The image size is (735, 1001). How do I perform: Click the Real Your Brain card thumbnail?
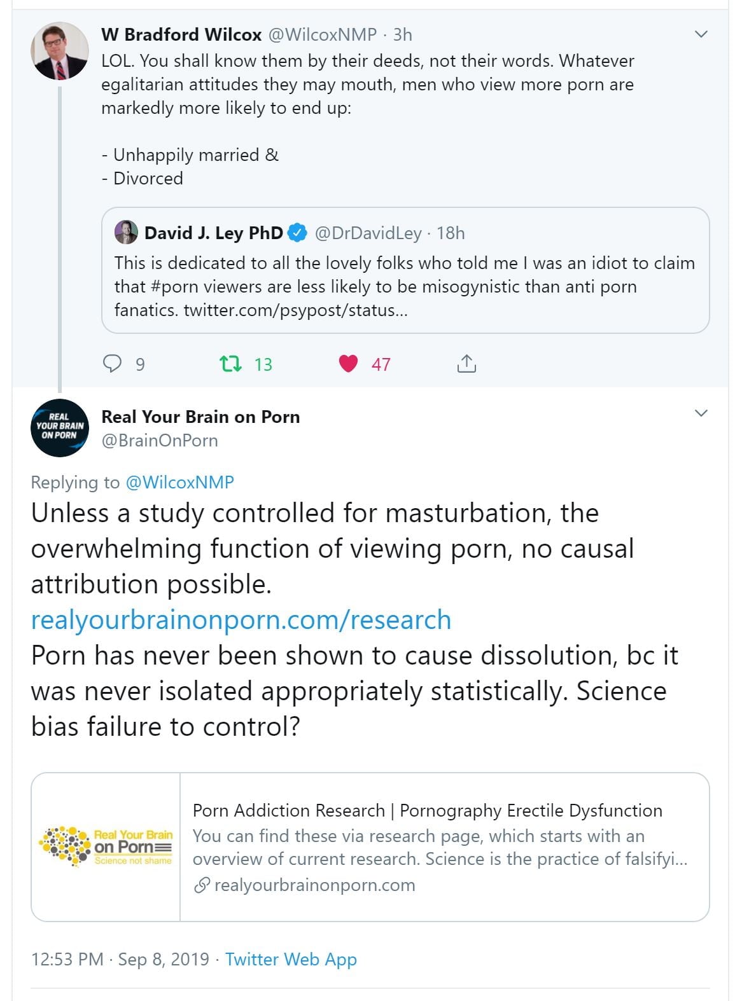(106, 847)
